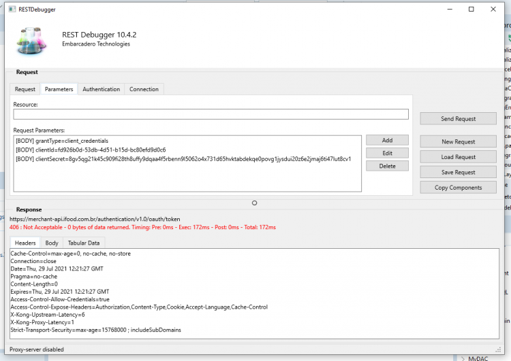Click the Content-Length=0 header line
511x361 pixels.
pos(34,284)
